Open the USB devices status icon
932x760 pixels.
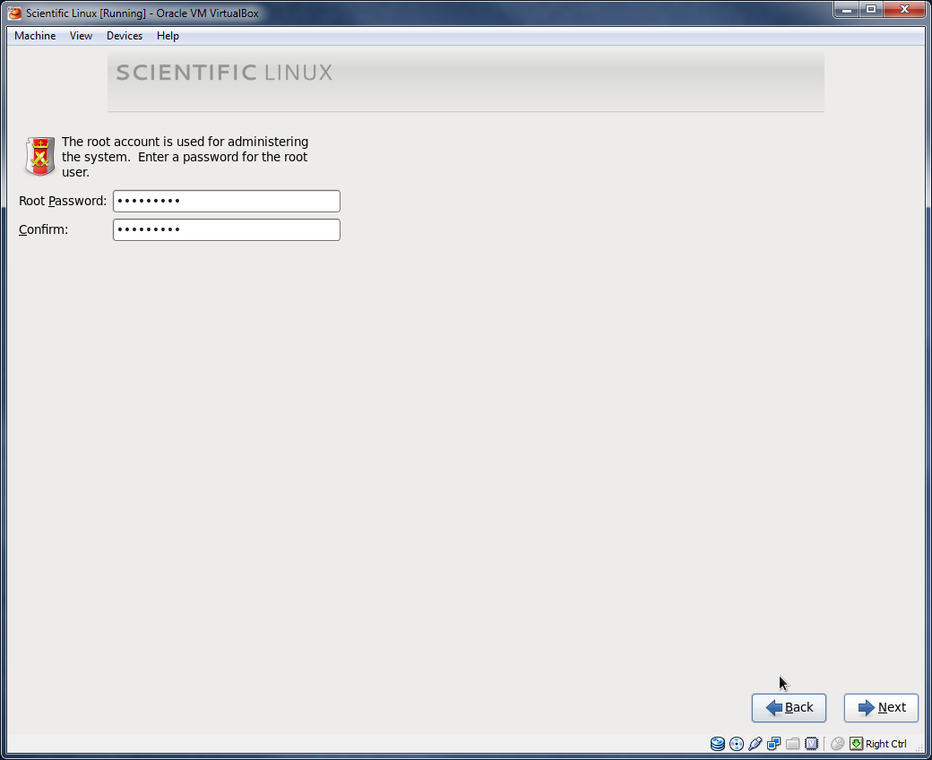(755, 743)
